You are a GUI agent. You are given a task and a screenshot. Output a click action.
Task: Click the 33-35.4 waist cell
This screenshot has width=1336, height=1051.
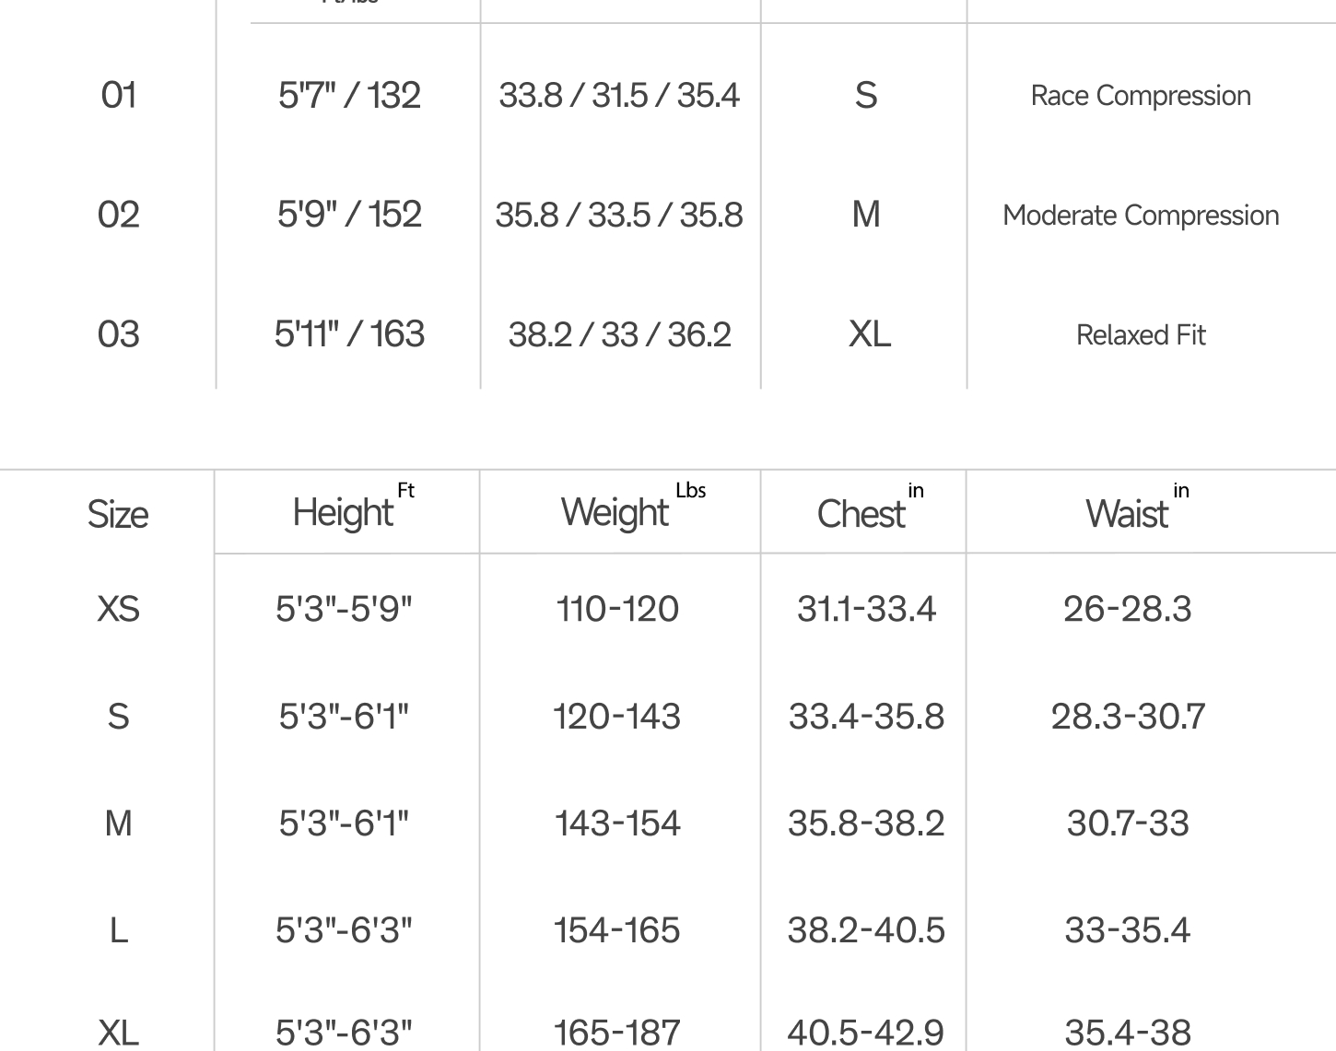pos(1128,930)
